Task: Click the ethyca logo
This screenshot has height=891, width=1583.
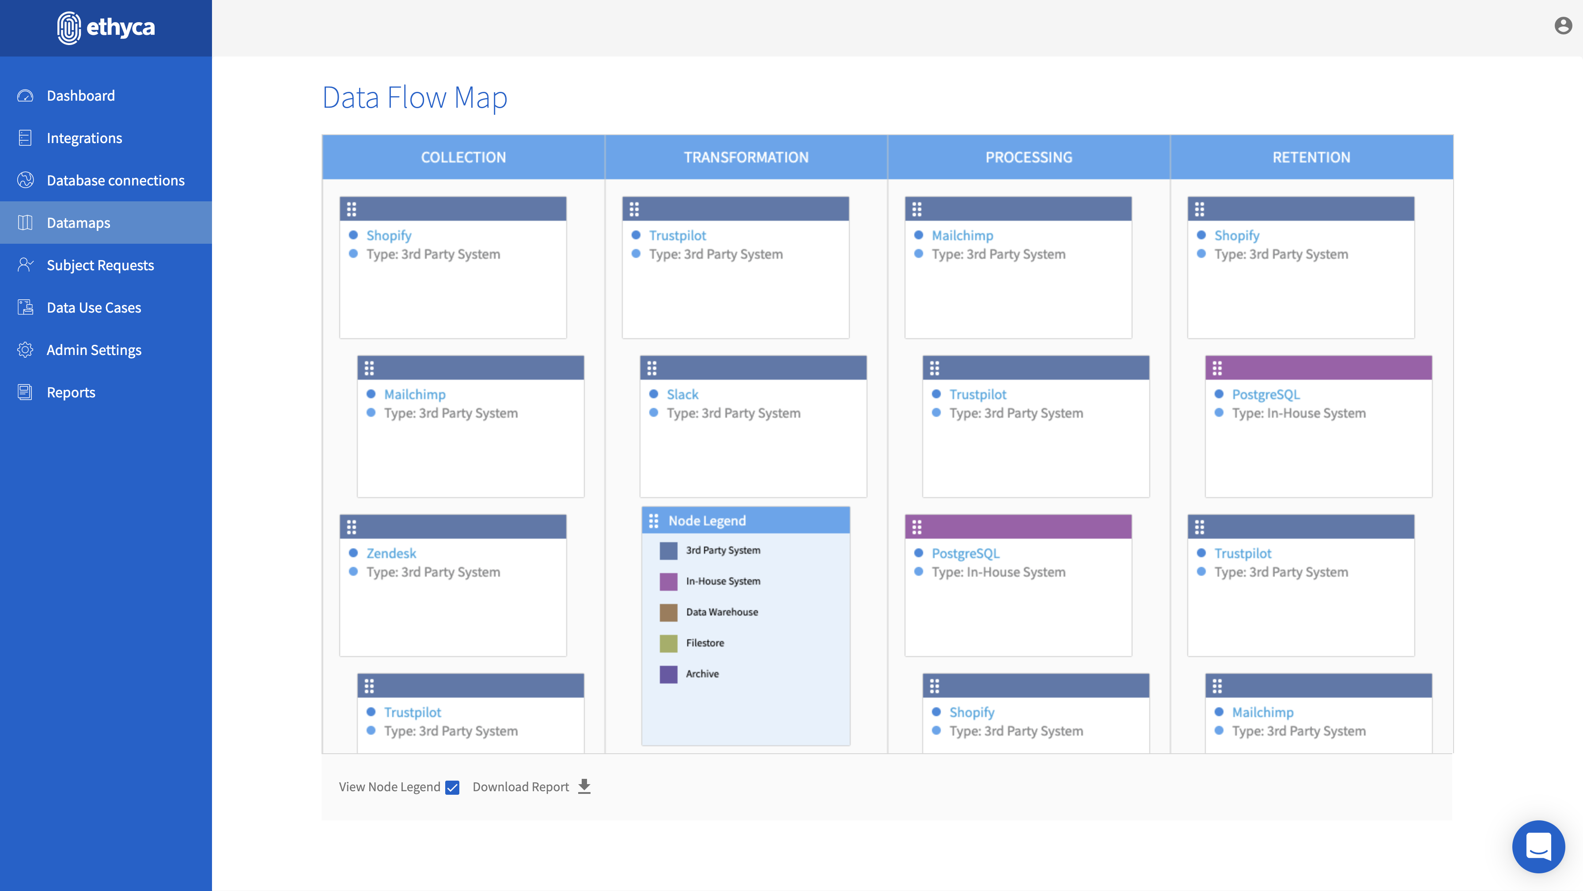Action: point(106,28)
